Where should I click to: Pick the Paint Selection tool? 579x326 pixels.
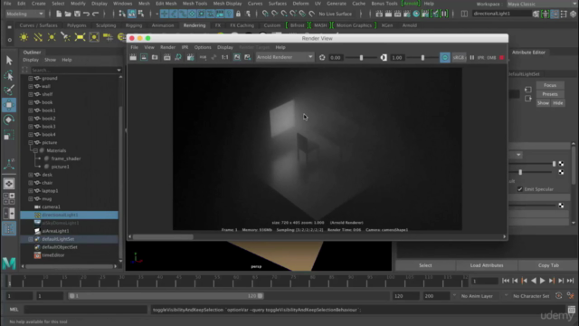point(9,91)
